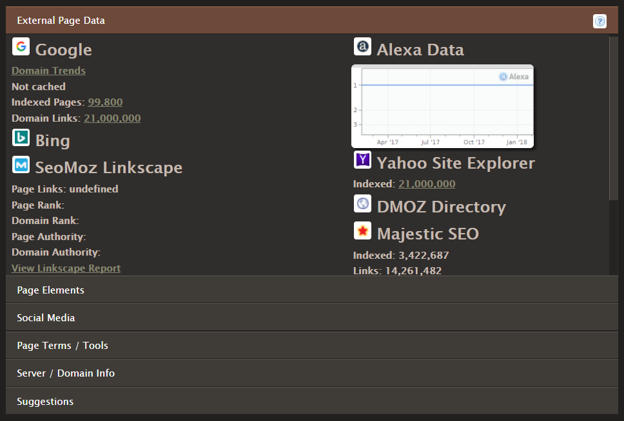
Task: Click the panel's vertical scrollbar
Action: tap(613, 116)
